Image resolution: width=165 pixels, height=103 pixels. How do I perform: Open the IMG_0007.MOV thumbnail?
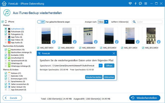(x=46, y=36)
